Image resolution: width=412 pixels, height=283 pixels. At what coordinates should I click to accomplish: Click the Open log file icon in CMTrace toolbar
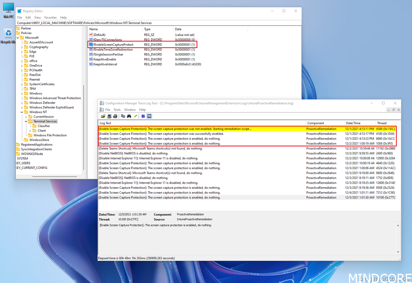[x=103, y=116]
